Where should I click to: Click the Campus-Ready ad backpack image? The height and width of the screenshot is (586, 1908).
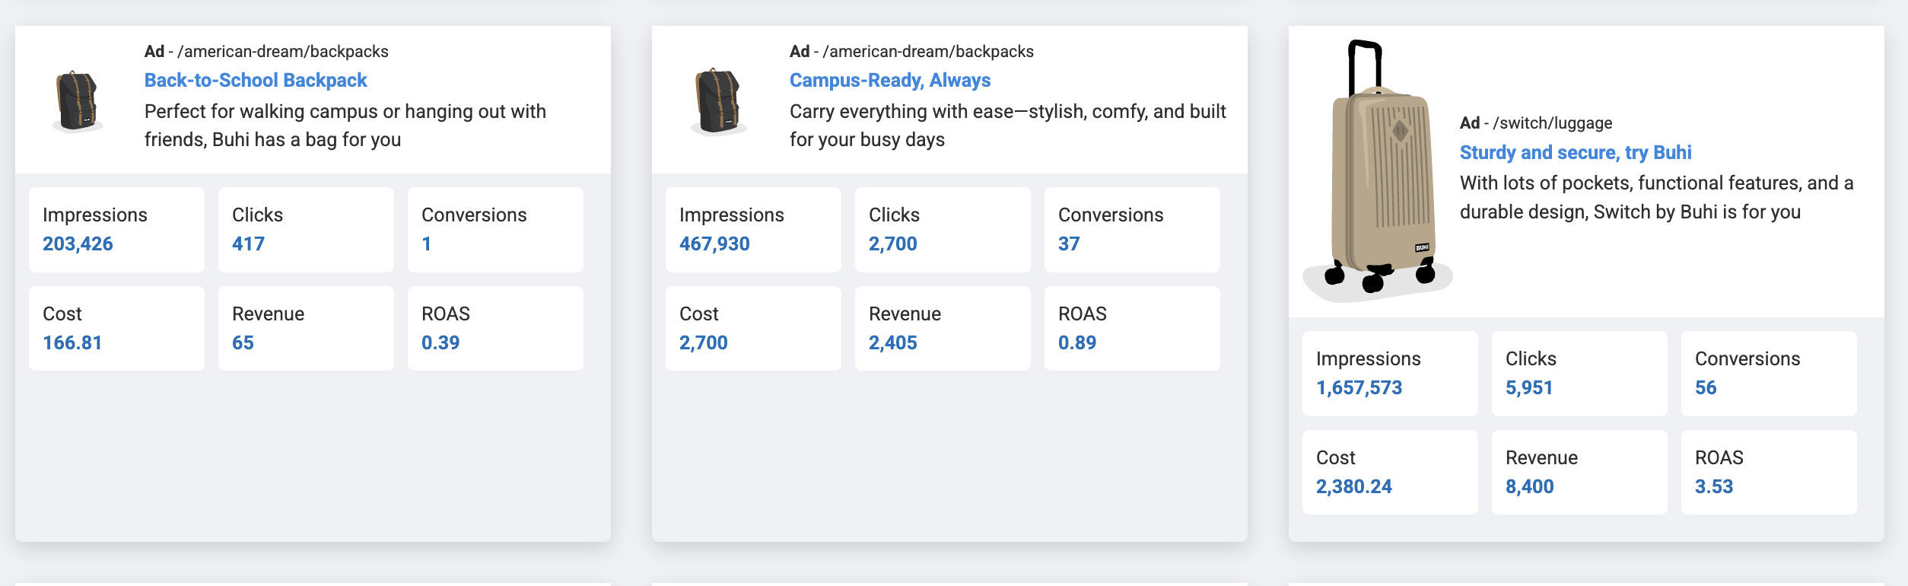[718, 101]
